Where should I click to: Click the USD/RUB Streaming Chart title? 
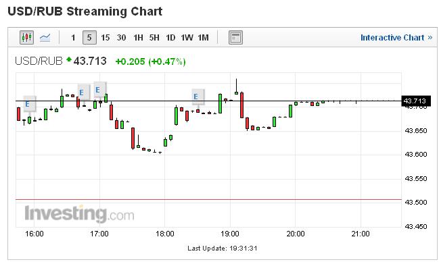tap(85, 11)
